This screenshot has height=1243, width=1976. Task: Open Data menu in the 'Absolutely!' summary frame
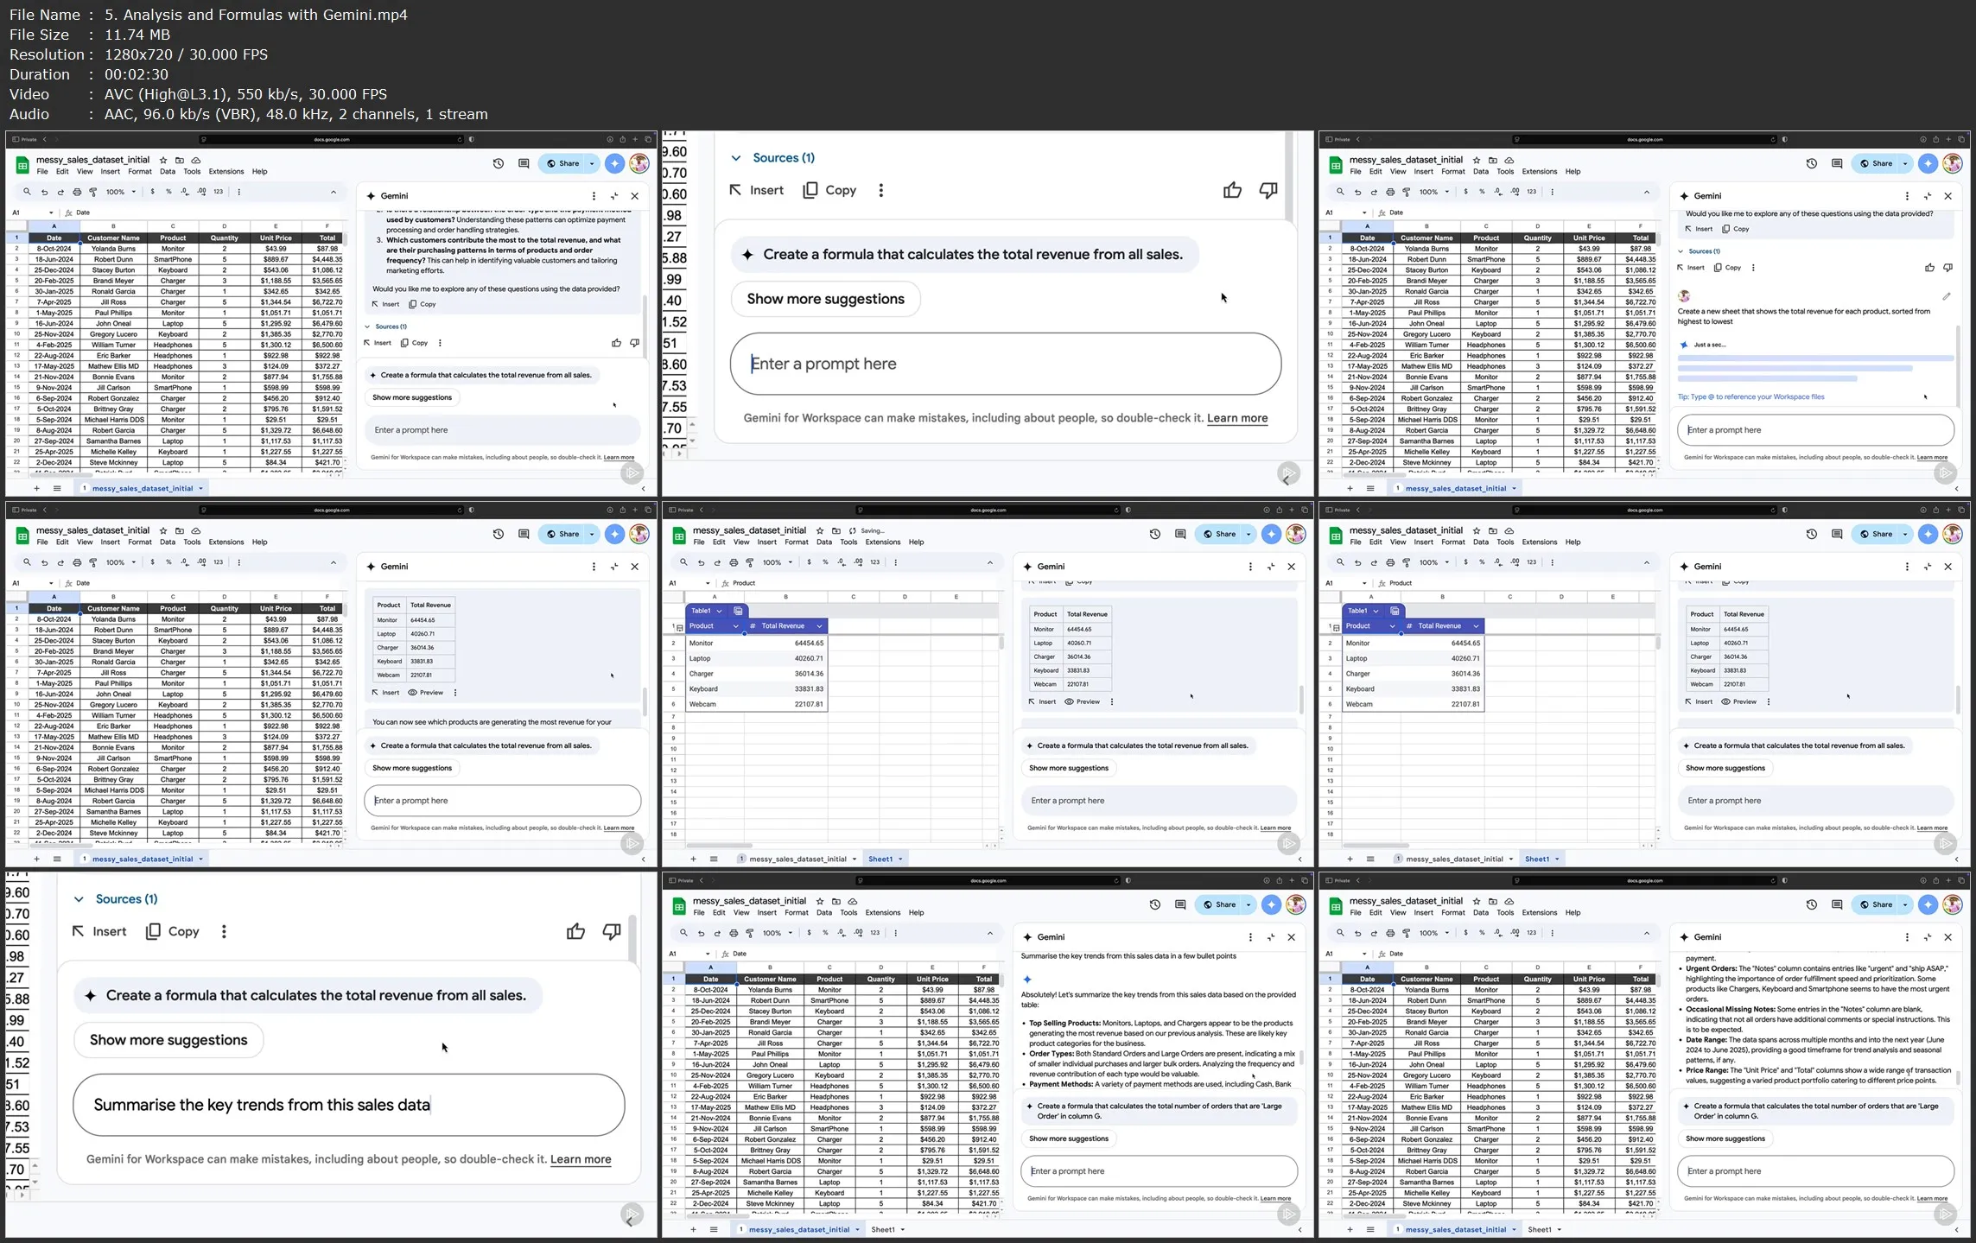point(824,913)
